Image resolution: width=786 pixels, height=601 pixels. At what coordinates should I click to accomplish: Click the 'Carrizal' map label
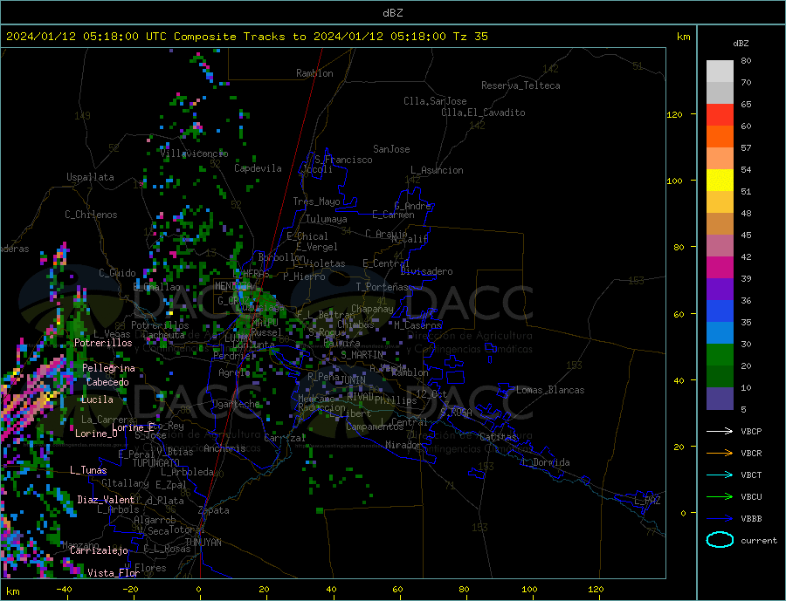pos(284,438)
